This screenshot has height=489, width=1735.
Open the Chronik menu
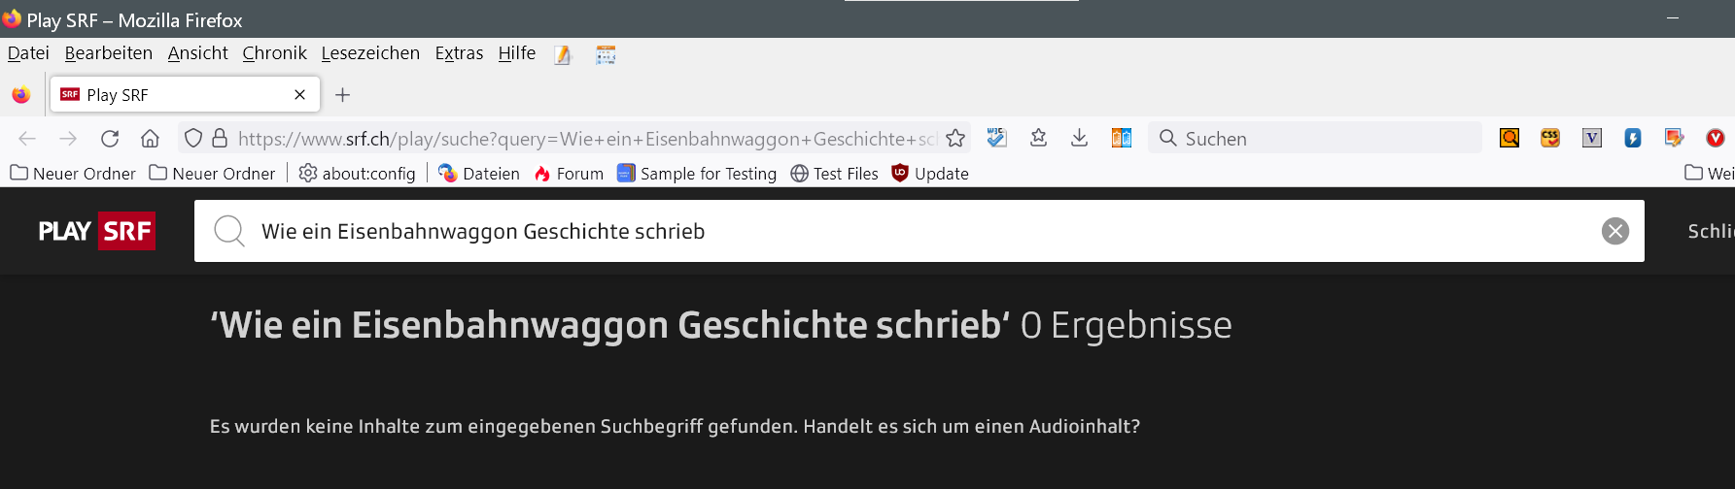tap(274, 53)
